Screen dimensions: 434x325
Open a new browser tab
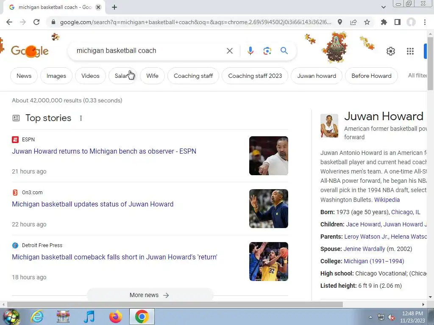pyautogui.click(x=114, y=7)
